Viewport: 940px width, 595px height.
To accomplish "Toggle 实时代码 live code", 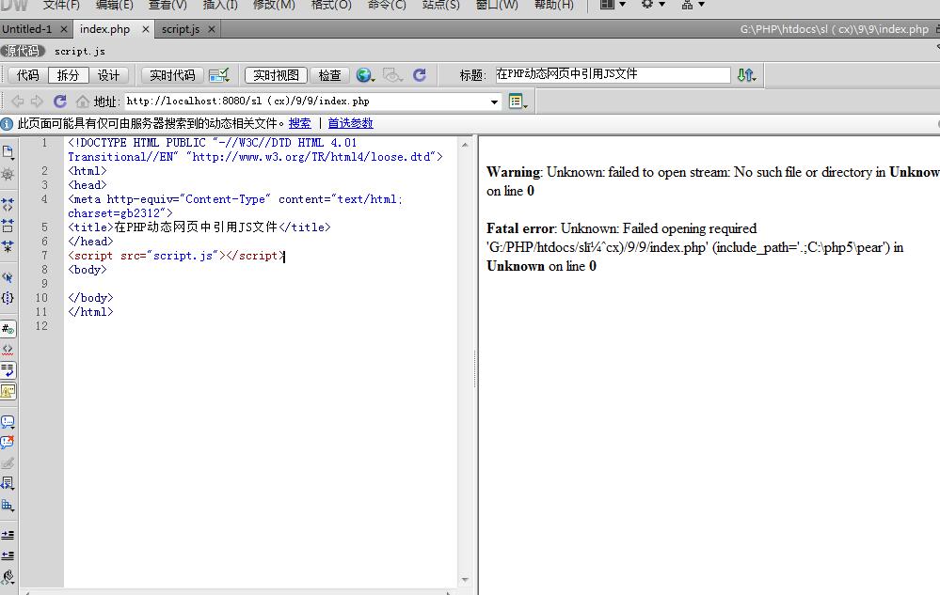I will point(172,75).
